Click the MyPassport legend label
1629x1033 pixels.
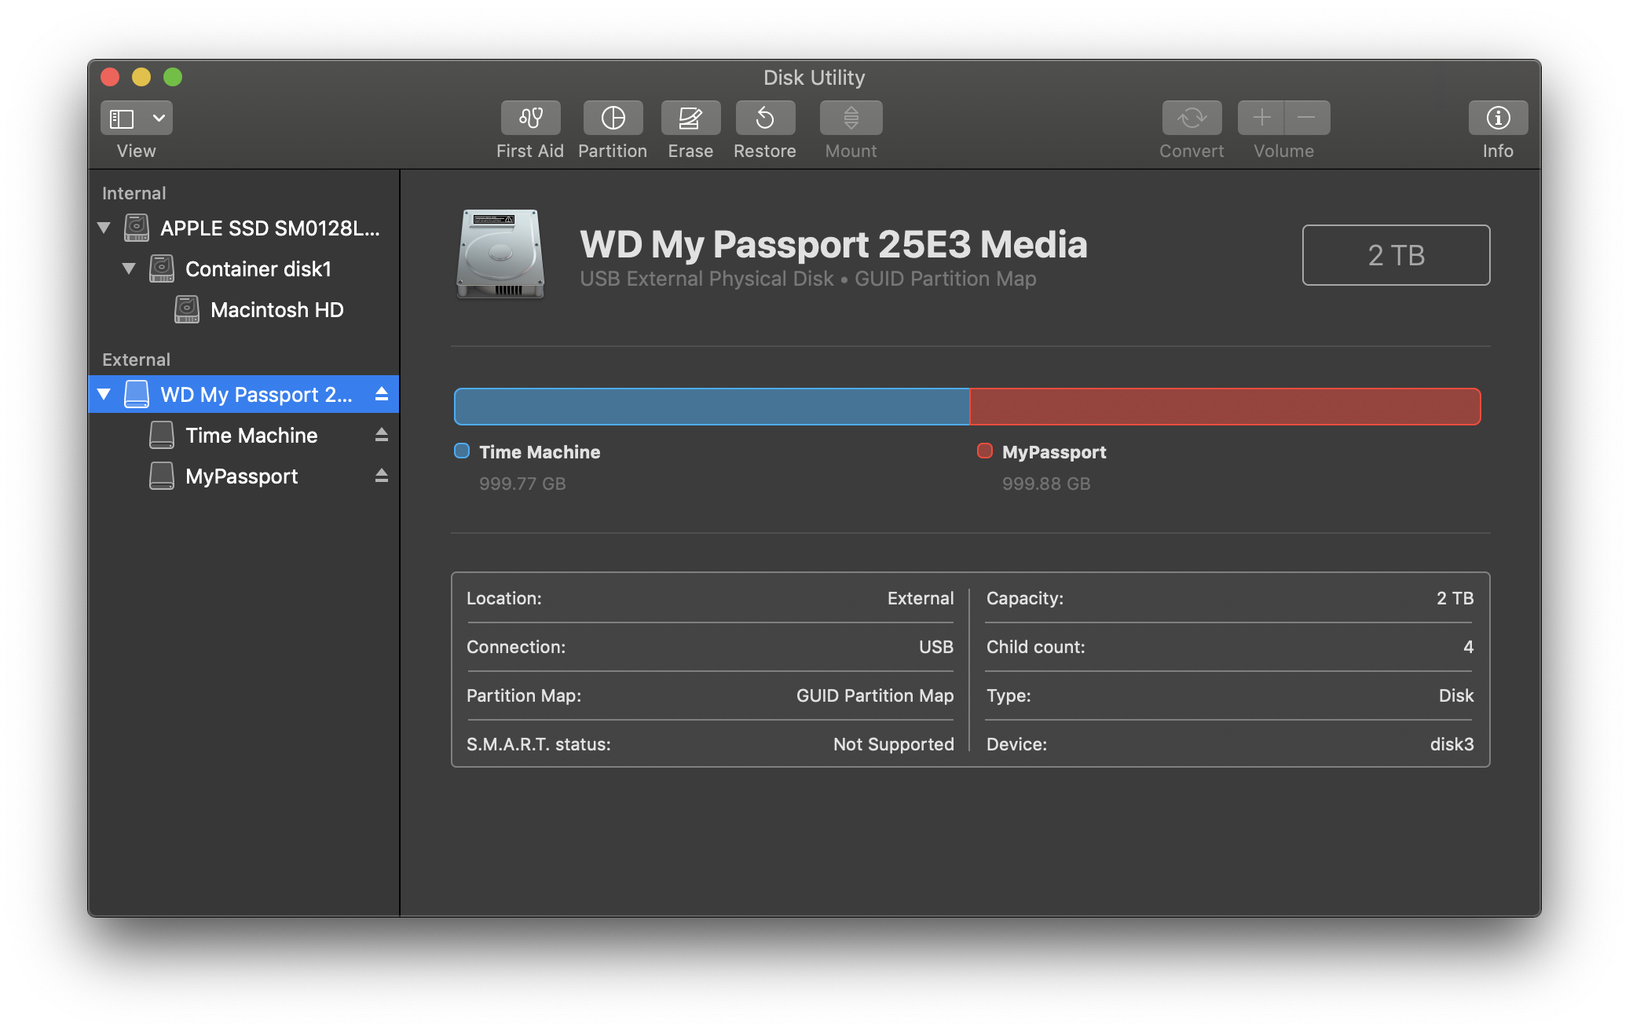(1054, 452)
